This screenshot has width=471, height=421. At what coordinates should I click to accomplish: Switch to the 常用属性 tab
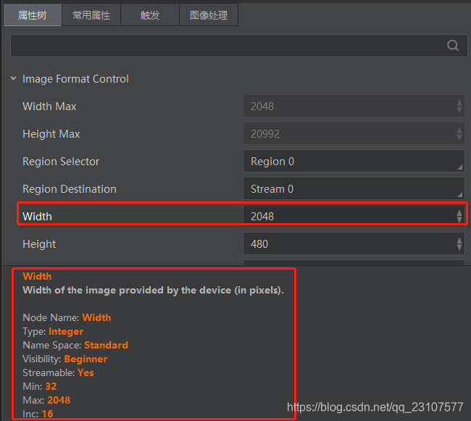91,15
